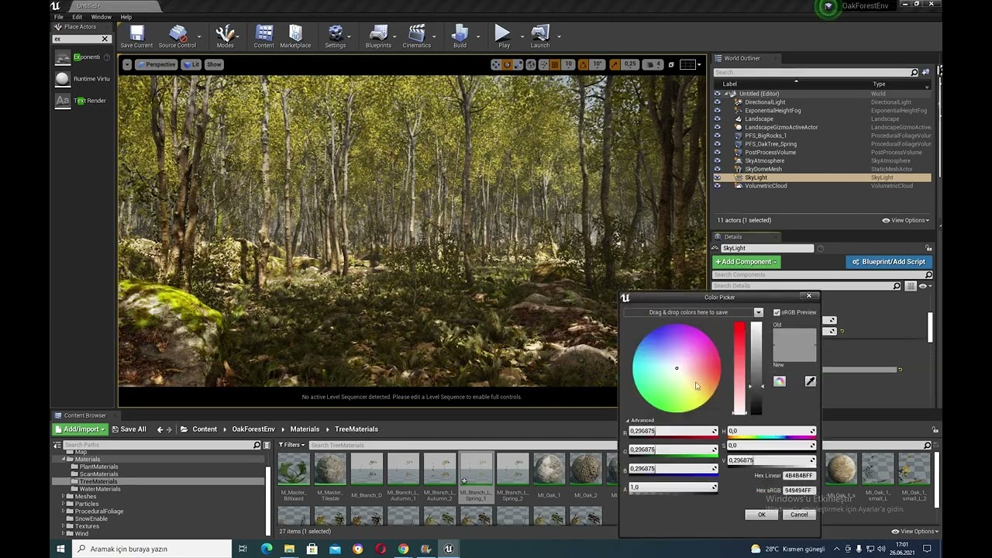Screen dimensions: 992x558
Task: Clear the Place Actors search text
Action: (105, 39)
